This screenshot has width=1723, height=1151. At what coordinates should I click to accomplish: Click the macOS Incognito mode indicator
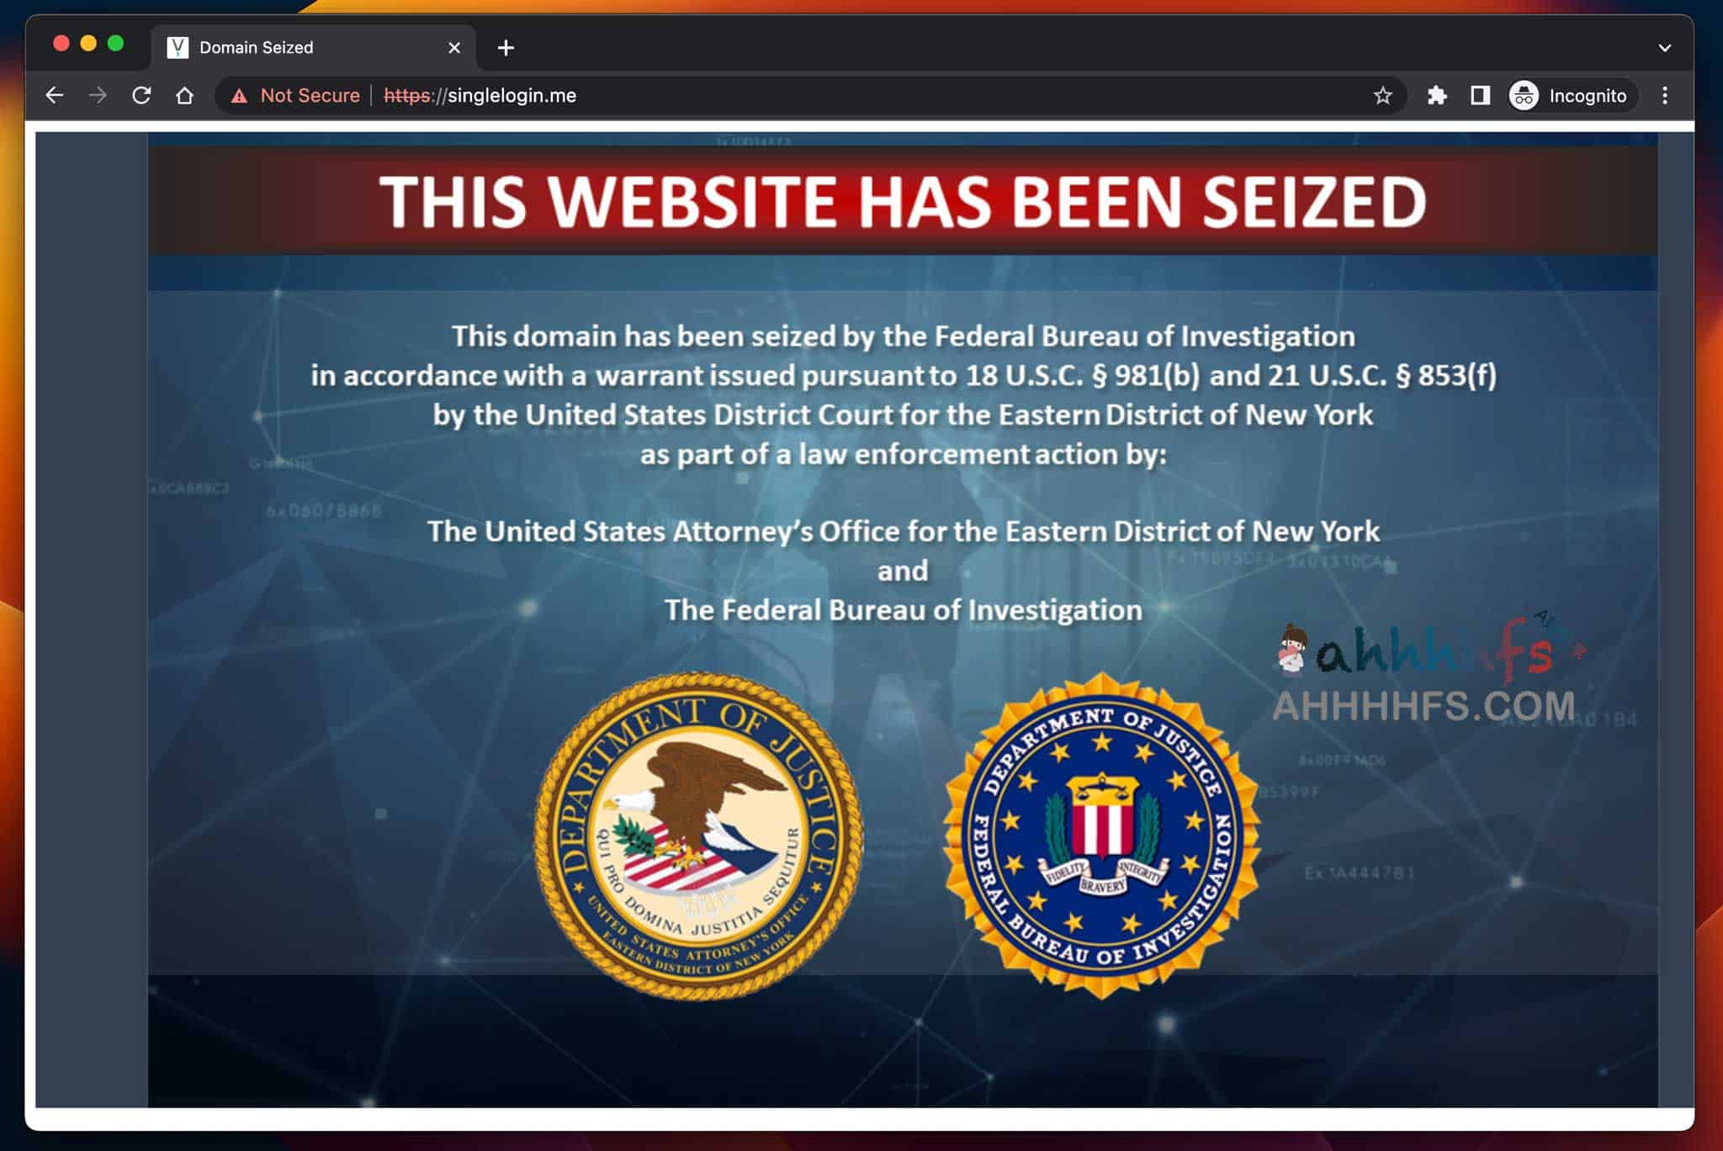(1567, 95)
